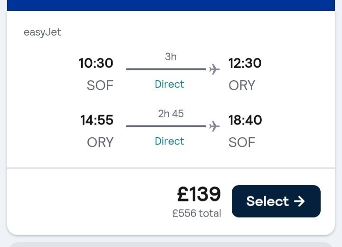Click the return flight airplane icon
Image resolution: width=342 pixels, height=247 pixels.
(214, 126)
